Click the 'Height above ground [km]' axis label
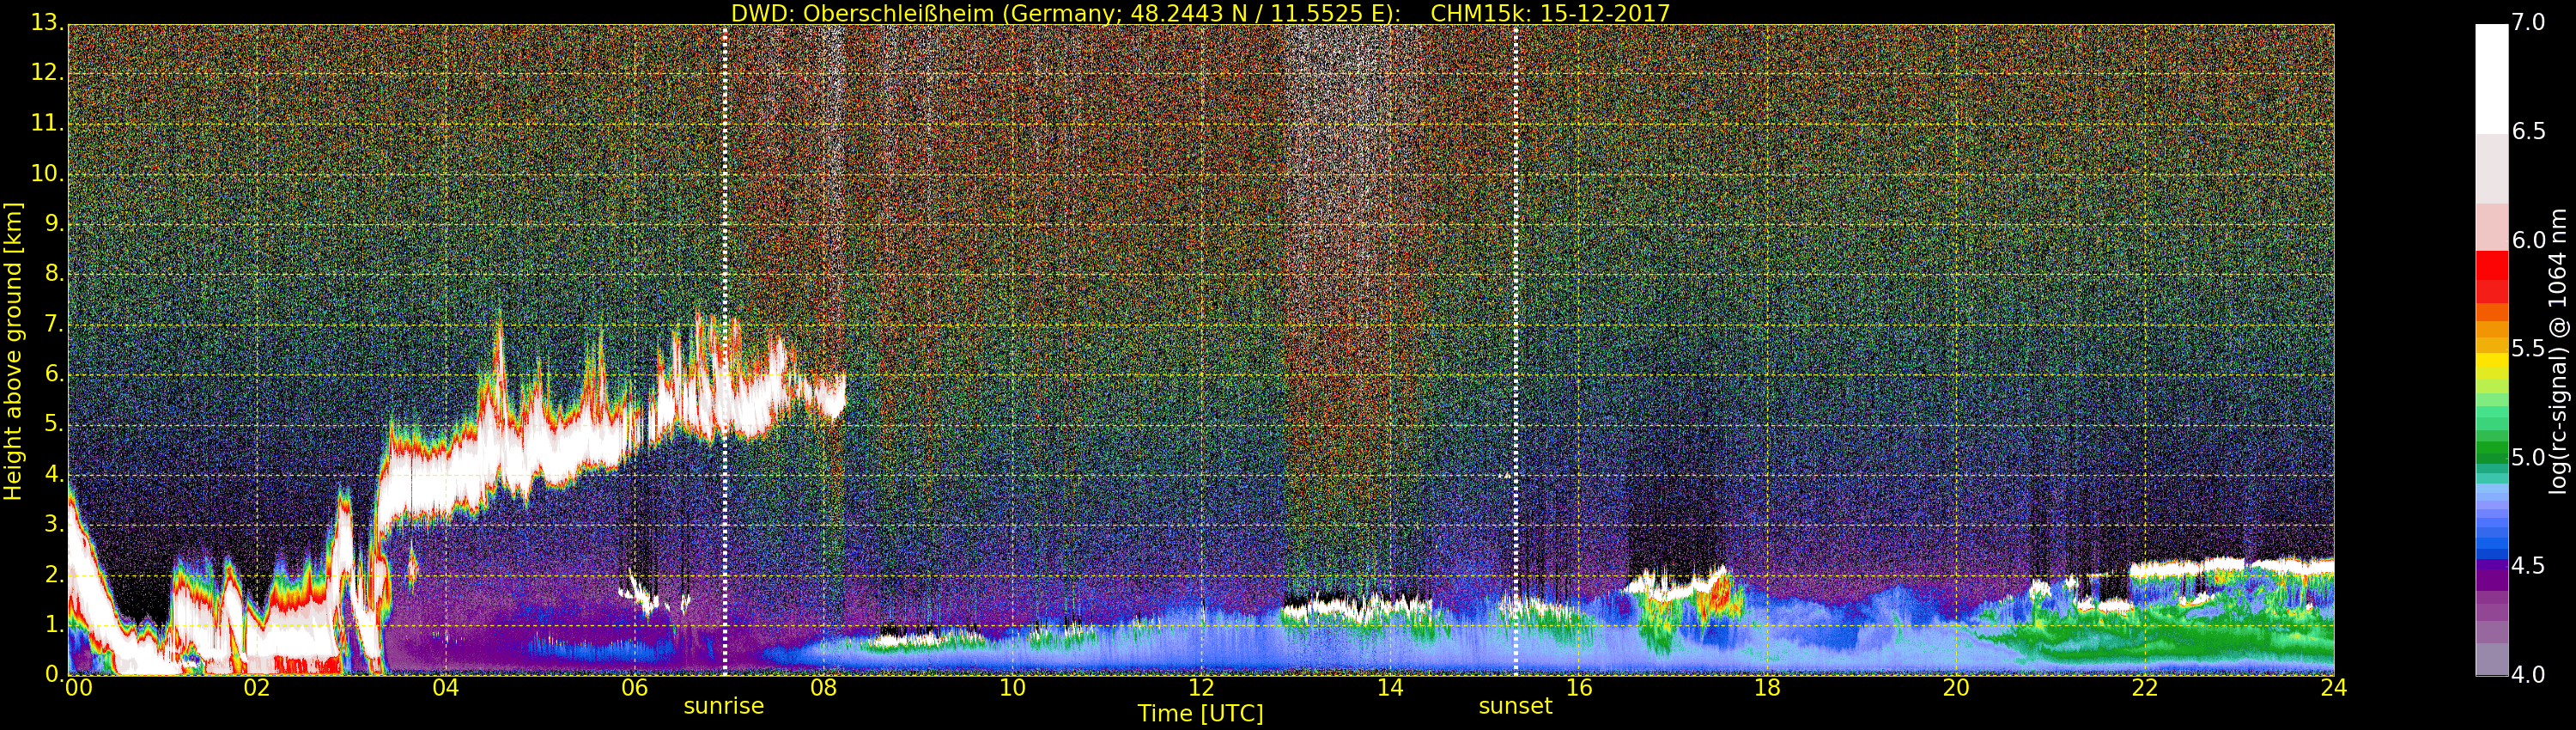 13,351
